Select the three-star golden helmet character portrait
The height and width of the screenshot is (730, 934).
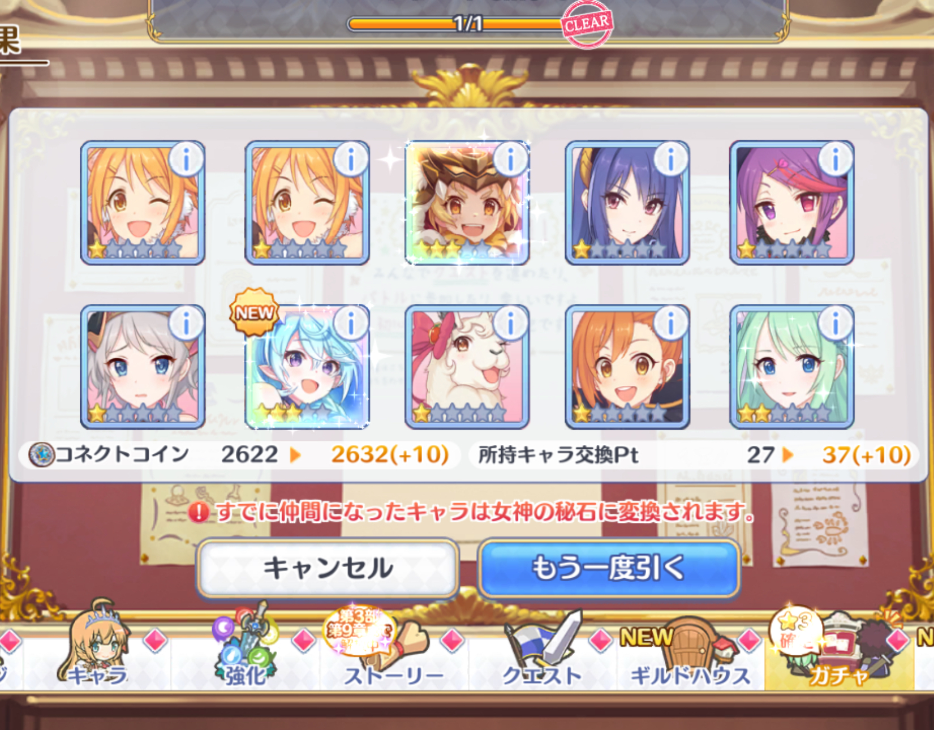click(467, 203)
